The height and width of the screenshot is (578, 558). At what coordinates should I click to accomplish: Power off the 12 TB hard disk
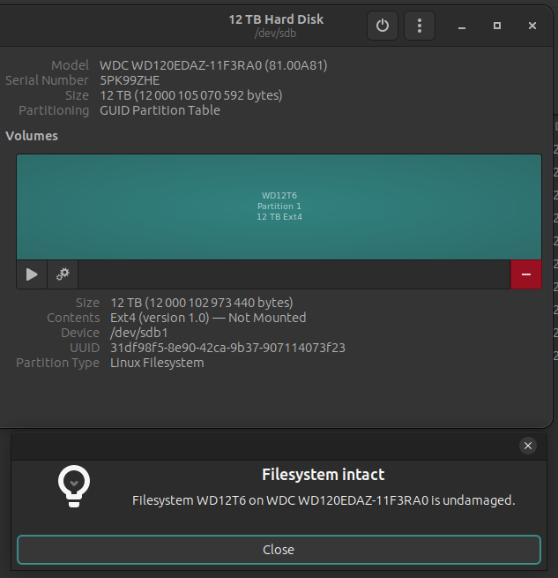pos(383,26)
